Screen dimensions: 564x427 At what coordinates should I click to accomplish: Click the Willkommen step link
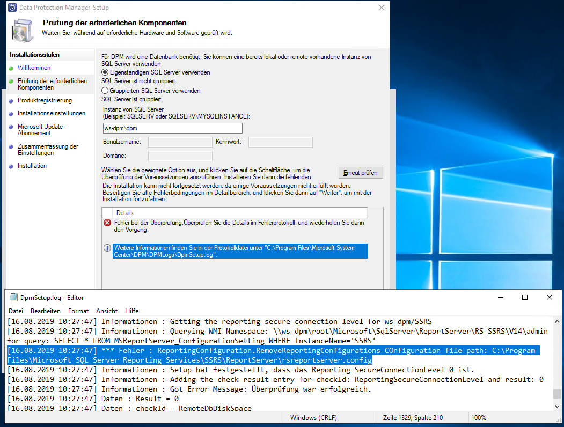[x=34, y=68]
